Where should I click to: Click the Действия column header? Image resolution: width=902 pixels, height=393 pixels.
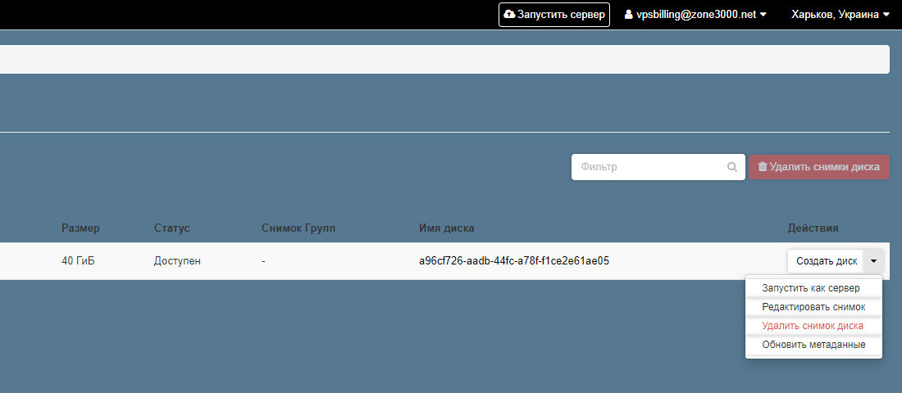[813, 228]
